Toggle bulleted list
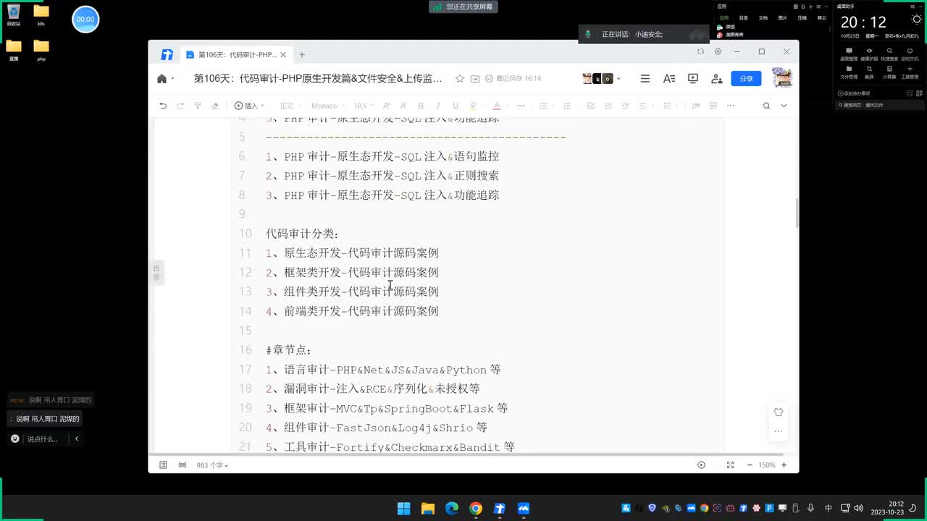 [543, 106]
